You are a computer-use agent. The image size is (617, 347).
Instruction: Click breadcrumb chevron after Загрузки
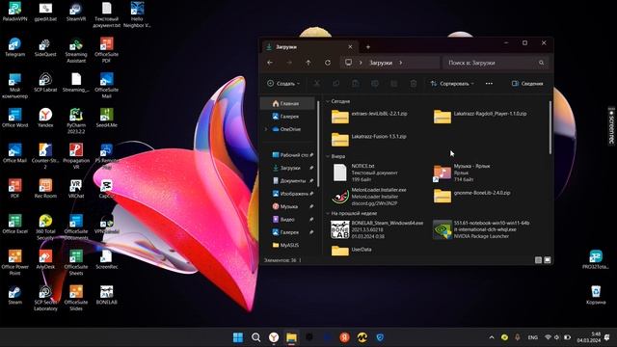(x=401, y=63)
